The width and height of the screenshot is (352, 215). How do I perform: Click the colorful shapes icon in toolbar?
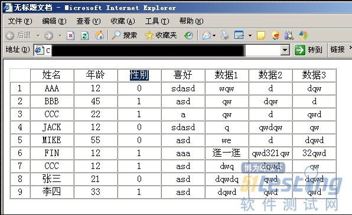(304, 35)
